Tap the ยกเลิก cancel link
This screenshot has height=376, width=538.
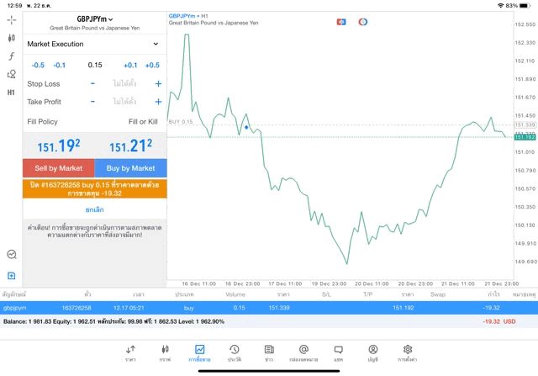tap(95, 209)
